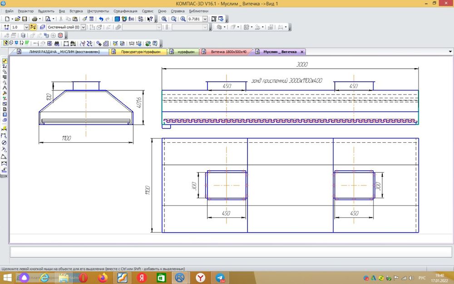The width and height of the screenshot is (454, 284).
Task: Click the Open file folder icon
Action: point(17,19)
